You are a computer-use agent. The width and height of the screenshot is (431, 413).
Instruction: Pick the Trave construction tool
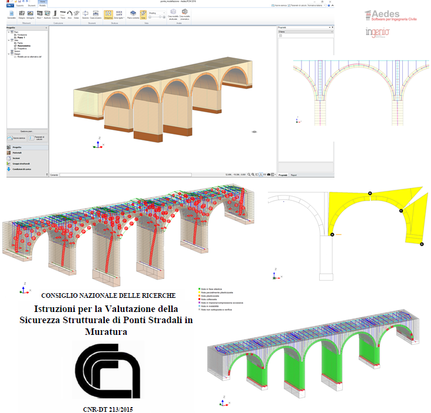click(63, 15)
